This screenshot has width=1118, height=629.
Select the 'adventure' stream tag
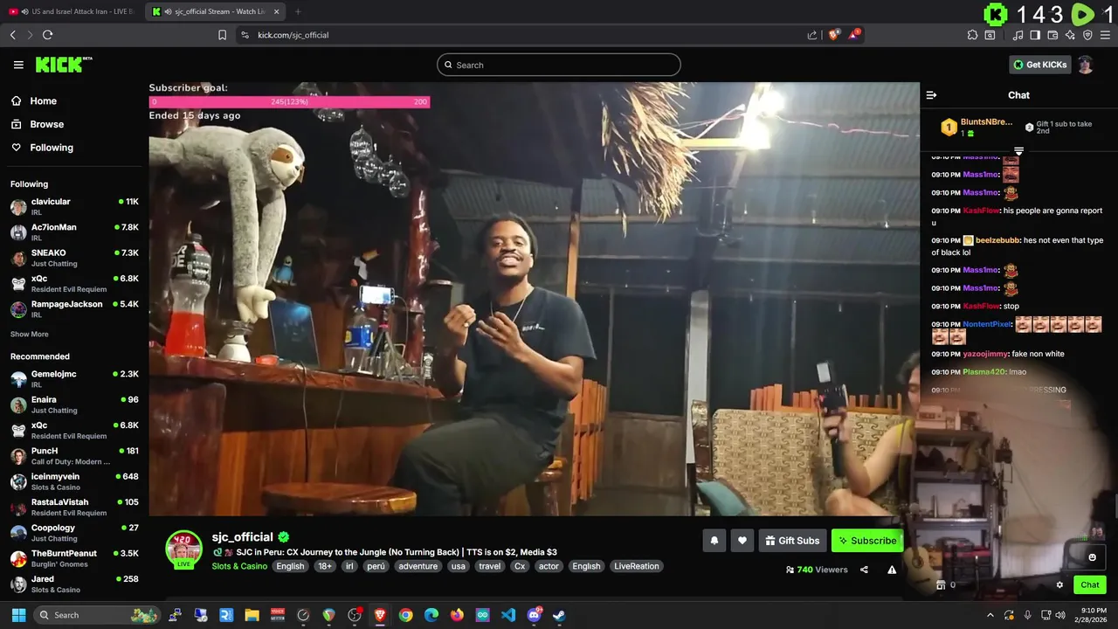pos(418,566)
